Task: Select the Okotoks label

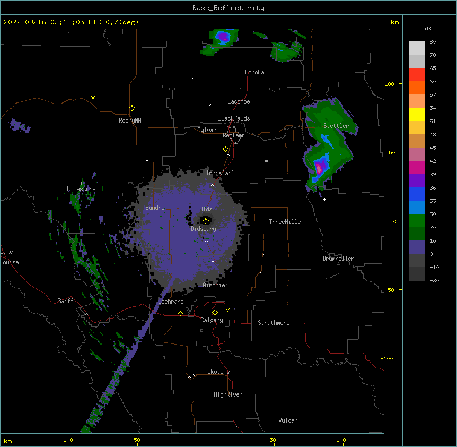Action: tap(218, 372)
